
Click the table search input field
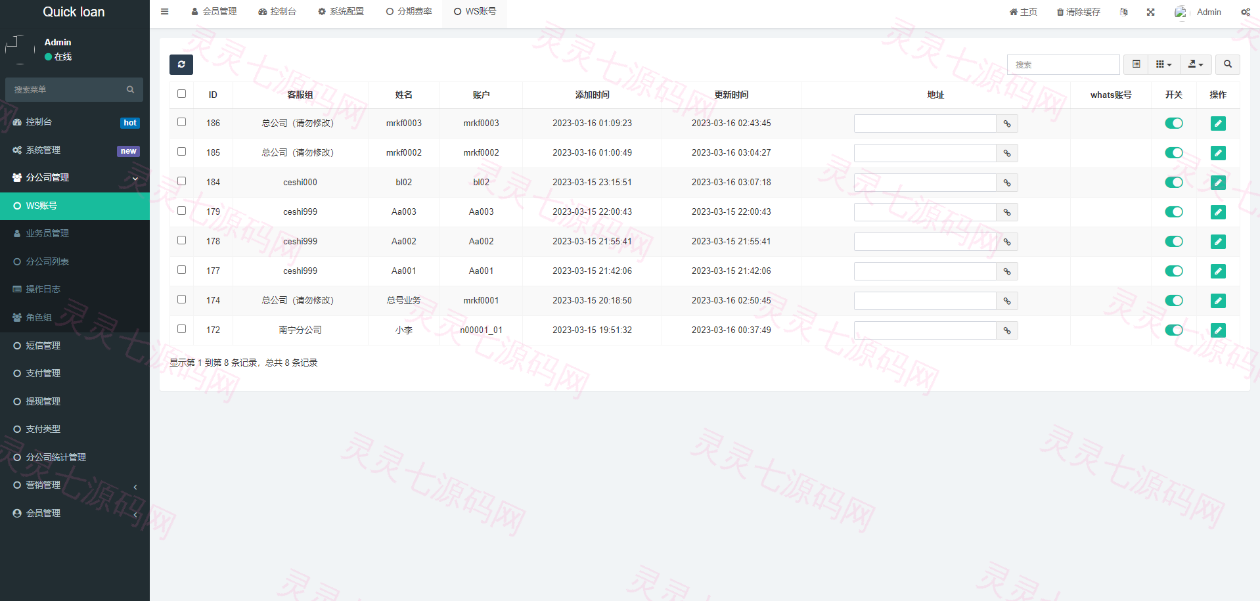pyautogui.click(x=1063, y=64)
